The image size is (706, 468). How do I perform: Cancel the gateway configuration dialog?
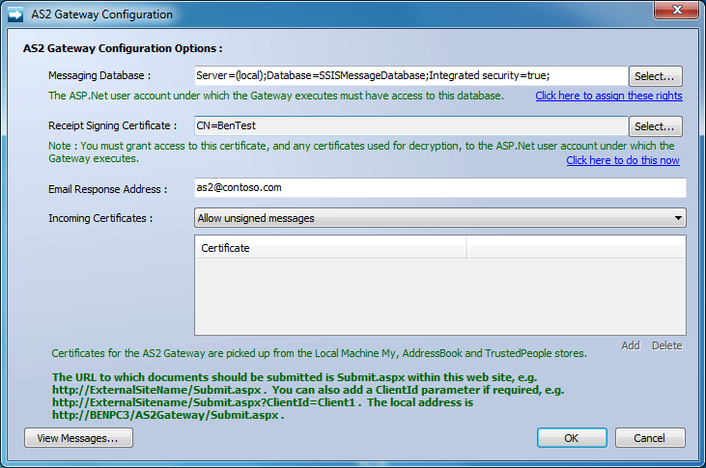(650, 438)
